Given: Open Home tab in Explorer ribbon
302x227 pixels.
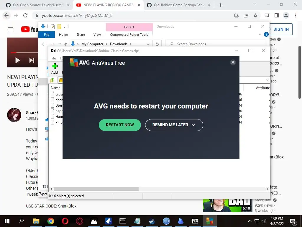Looking at the screenshot, I should tap(63, 35).
